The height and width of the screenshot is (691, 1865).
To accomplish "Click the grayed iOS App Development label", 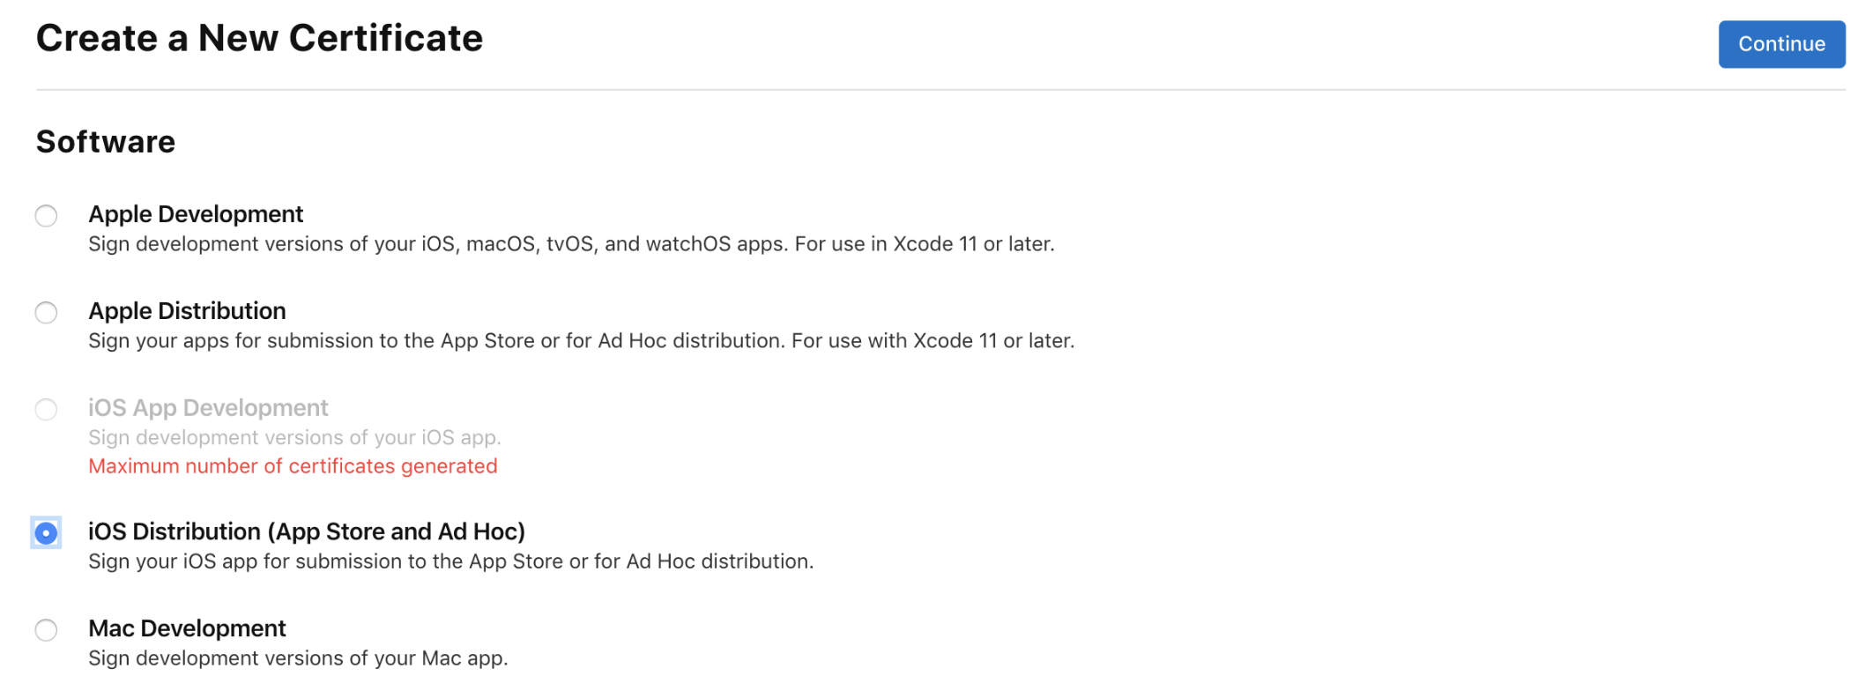I will coord(208,408).
